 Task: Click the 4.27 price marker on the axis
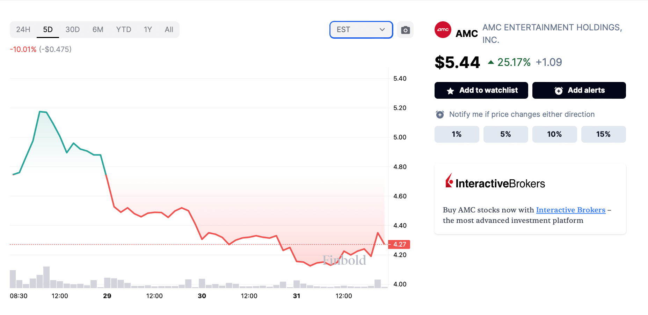tap(399, 245)
